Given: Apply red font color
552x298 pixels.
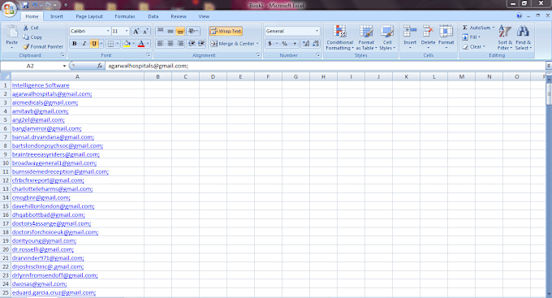Looking at the screenshot, I should pos(141,44).
